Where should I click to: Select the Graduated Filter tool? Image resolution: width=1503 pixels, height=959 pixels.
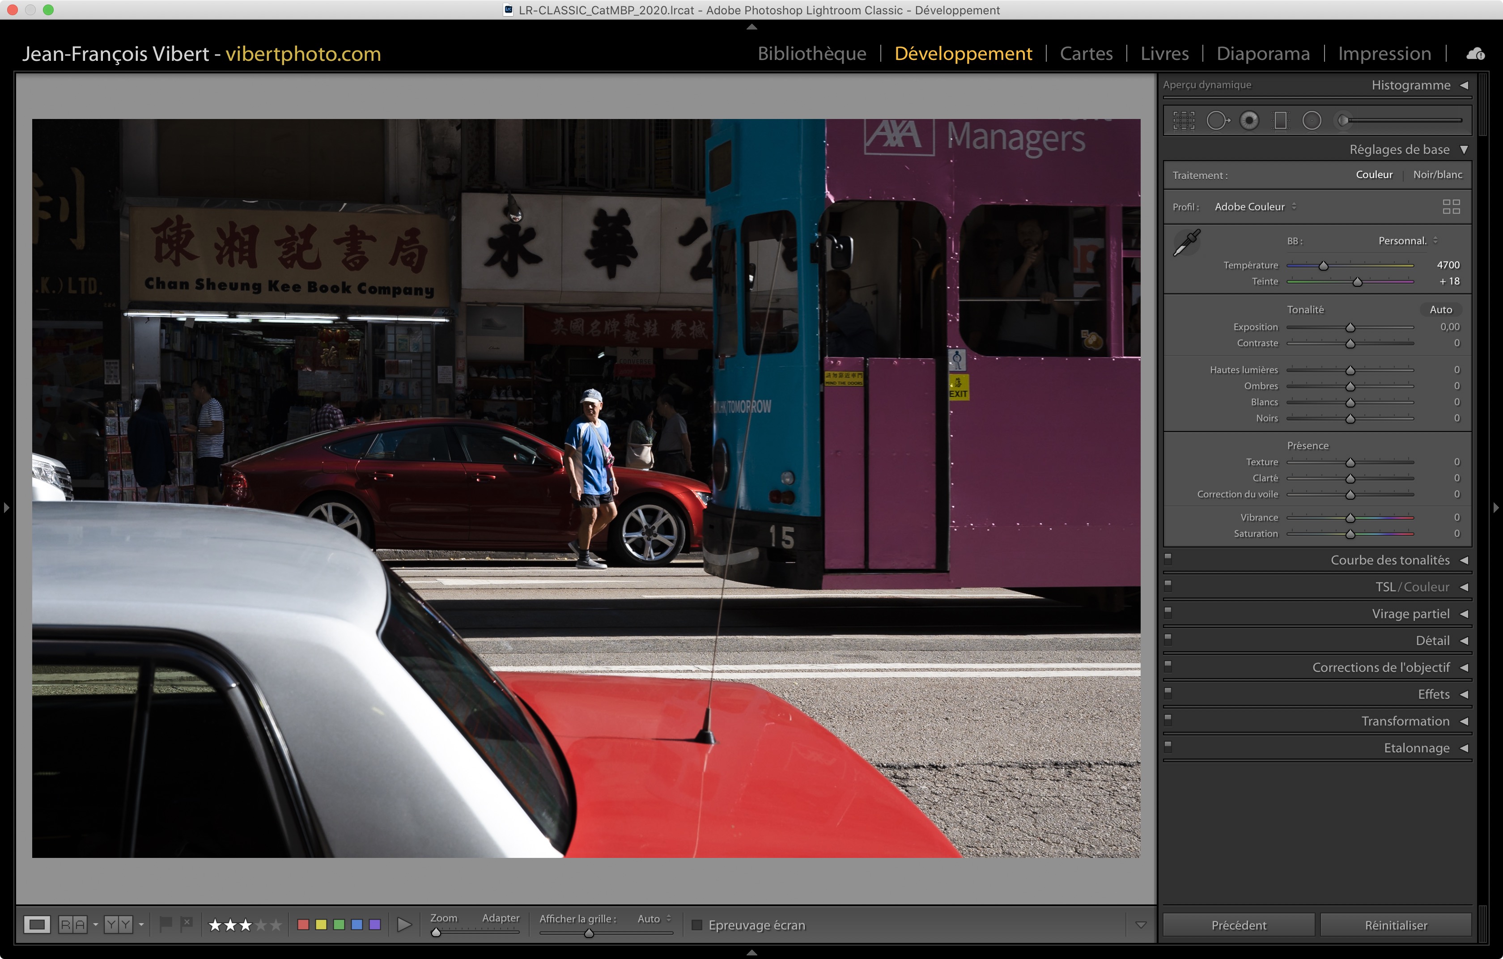[1280, 120]
